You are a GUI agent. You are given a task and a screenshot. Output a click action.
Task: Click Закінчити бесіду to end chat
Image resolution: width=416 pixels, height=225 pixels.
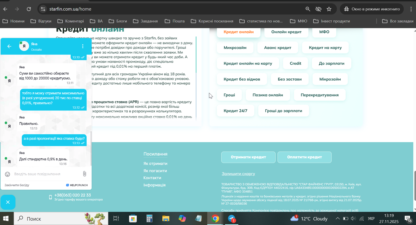point(17,185)
